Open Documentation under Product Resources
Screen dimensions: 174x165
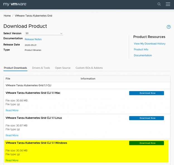pyautogui.click(x=143, y=55)
